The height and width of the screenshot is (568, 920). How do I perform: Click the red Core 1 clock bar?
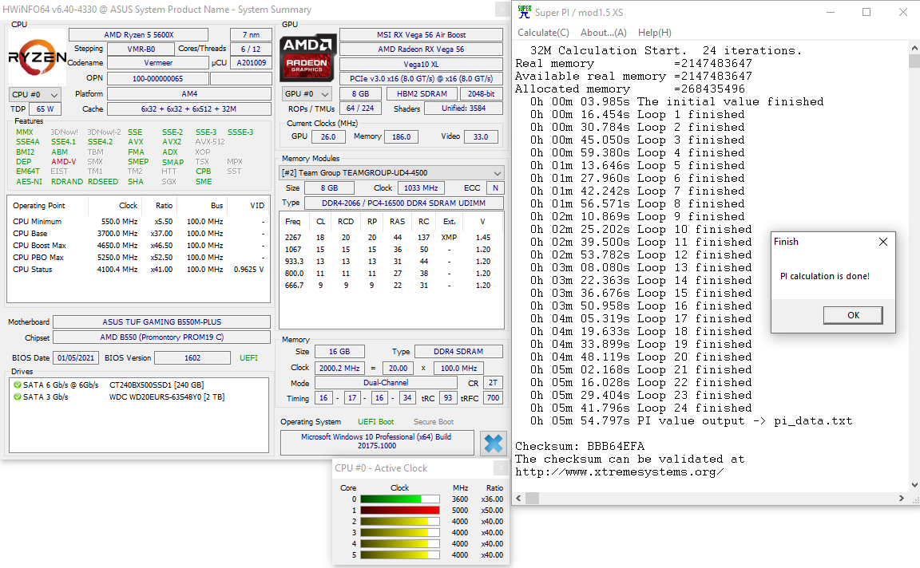[399, 510]
